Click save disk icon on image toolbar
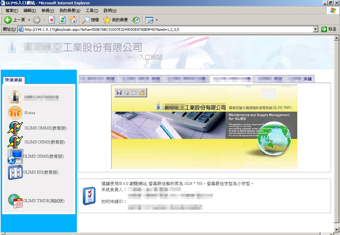 [x=119, y=93]
